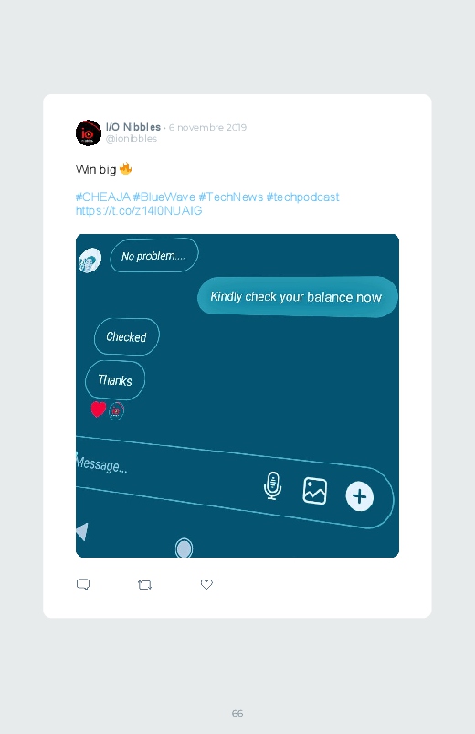Click the chat sender's avatar beside 'No problem'

90,261
